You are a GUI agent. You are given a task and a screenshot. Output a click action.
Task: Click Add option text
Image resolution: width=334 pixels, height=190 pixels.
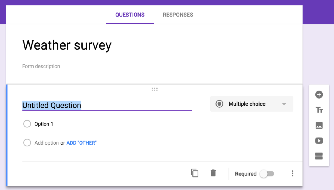[47, 143]
